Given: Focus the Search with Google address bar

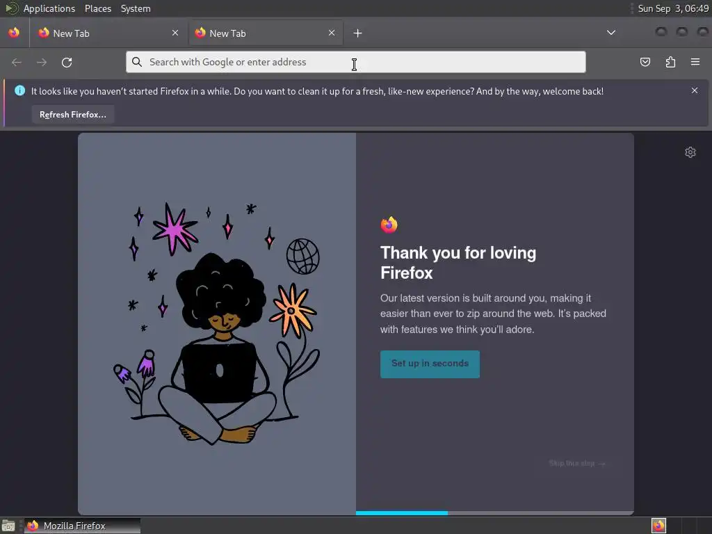Looking at the screenshot, I should (x=355, y=62).
